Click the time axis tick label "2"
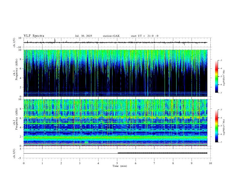This screenshot has width=237, height=183. (61, 163)
